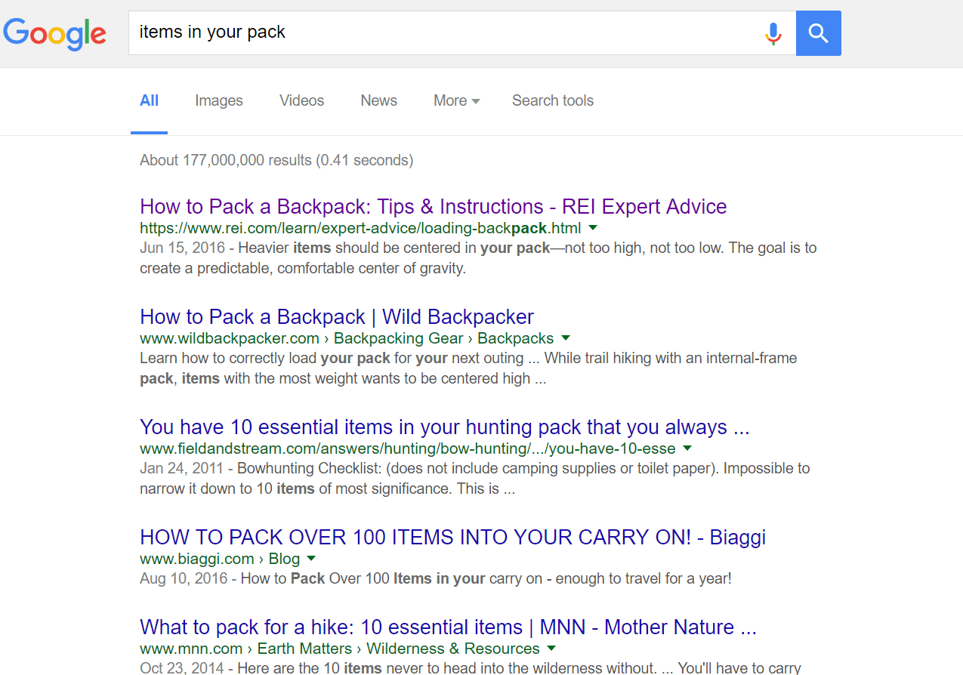
Task: Open the Biaggi carry on result
Action: [453, 538]
